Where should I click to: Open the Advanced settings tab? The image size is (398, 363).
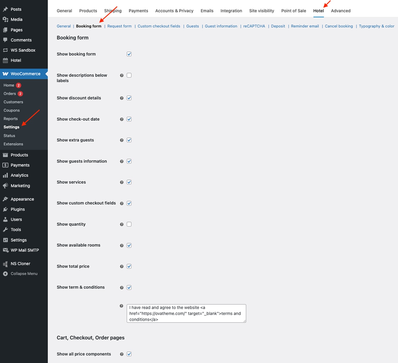[341, 11]
